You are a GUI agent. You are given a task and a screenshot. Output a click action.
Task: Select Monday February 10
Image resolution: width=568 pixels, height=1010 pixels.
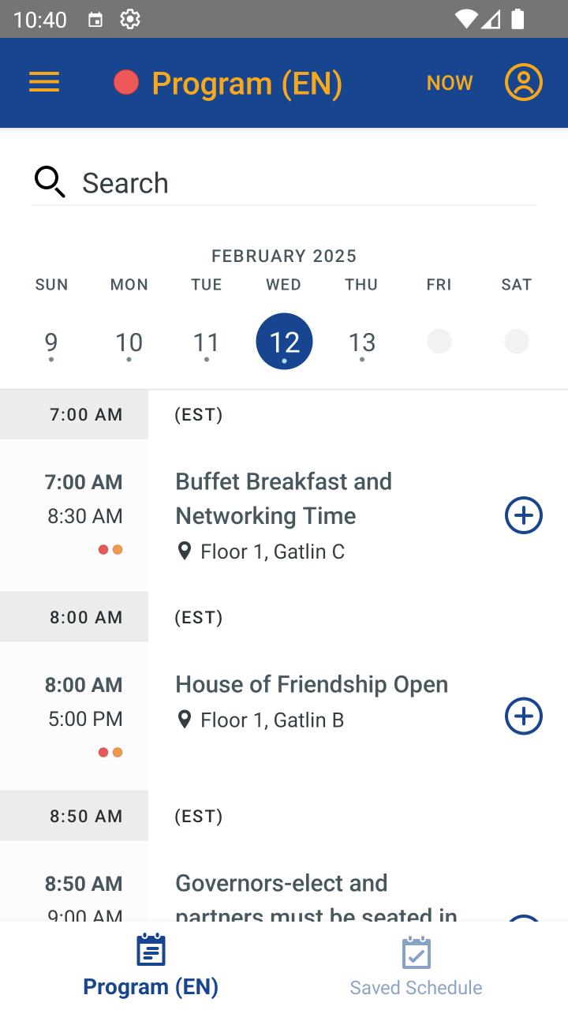(129, 342)
